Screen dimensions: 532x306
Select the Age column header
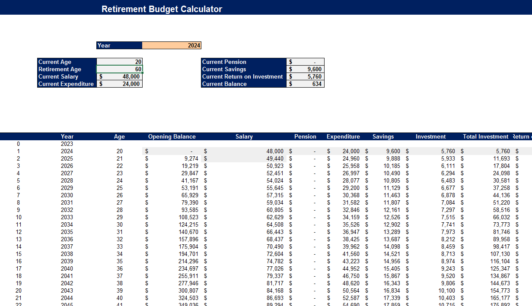pos(119,136)
